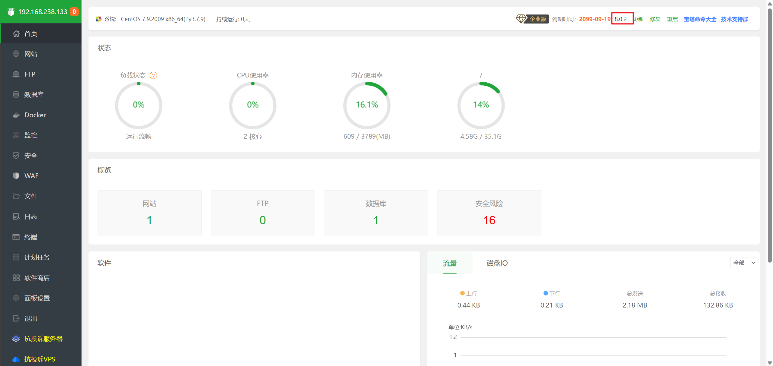Click the terminal icon in sidebar
773x366 pixels.
coord(16,237)
